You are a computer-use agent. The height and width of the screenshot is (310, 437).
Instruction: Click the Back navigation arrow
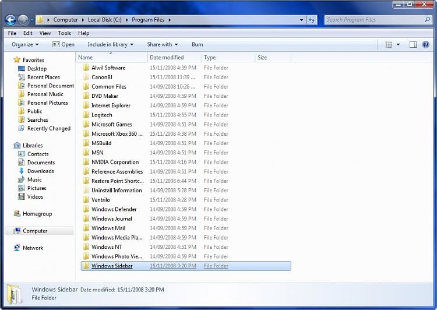(10, 20)
